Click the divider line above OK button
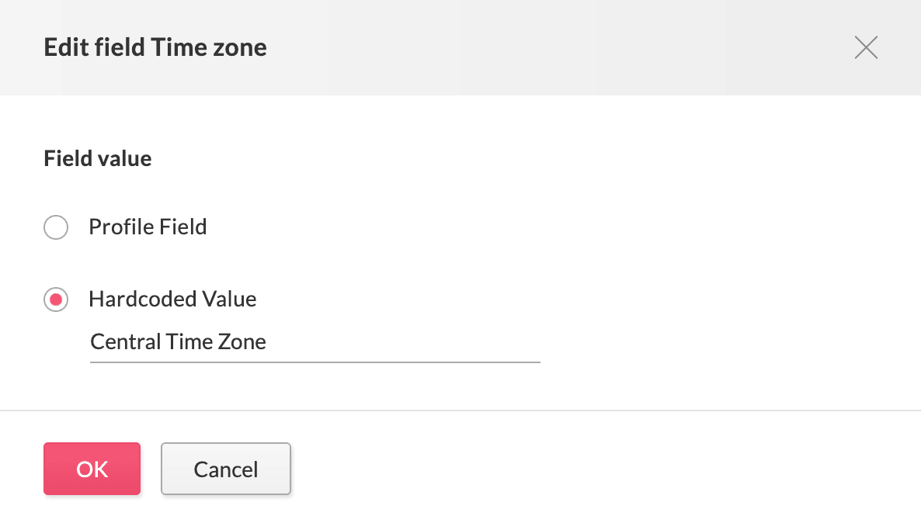921x523 pixels. [460, 410]
